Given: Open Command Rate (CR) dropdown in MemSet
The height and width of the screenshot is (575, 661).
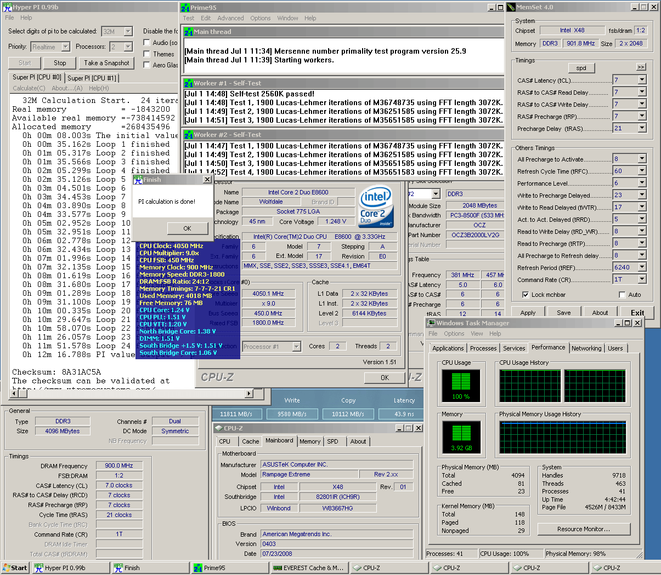Looking at the screenshot, I should point(642,279).
